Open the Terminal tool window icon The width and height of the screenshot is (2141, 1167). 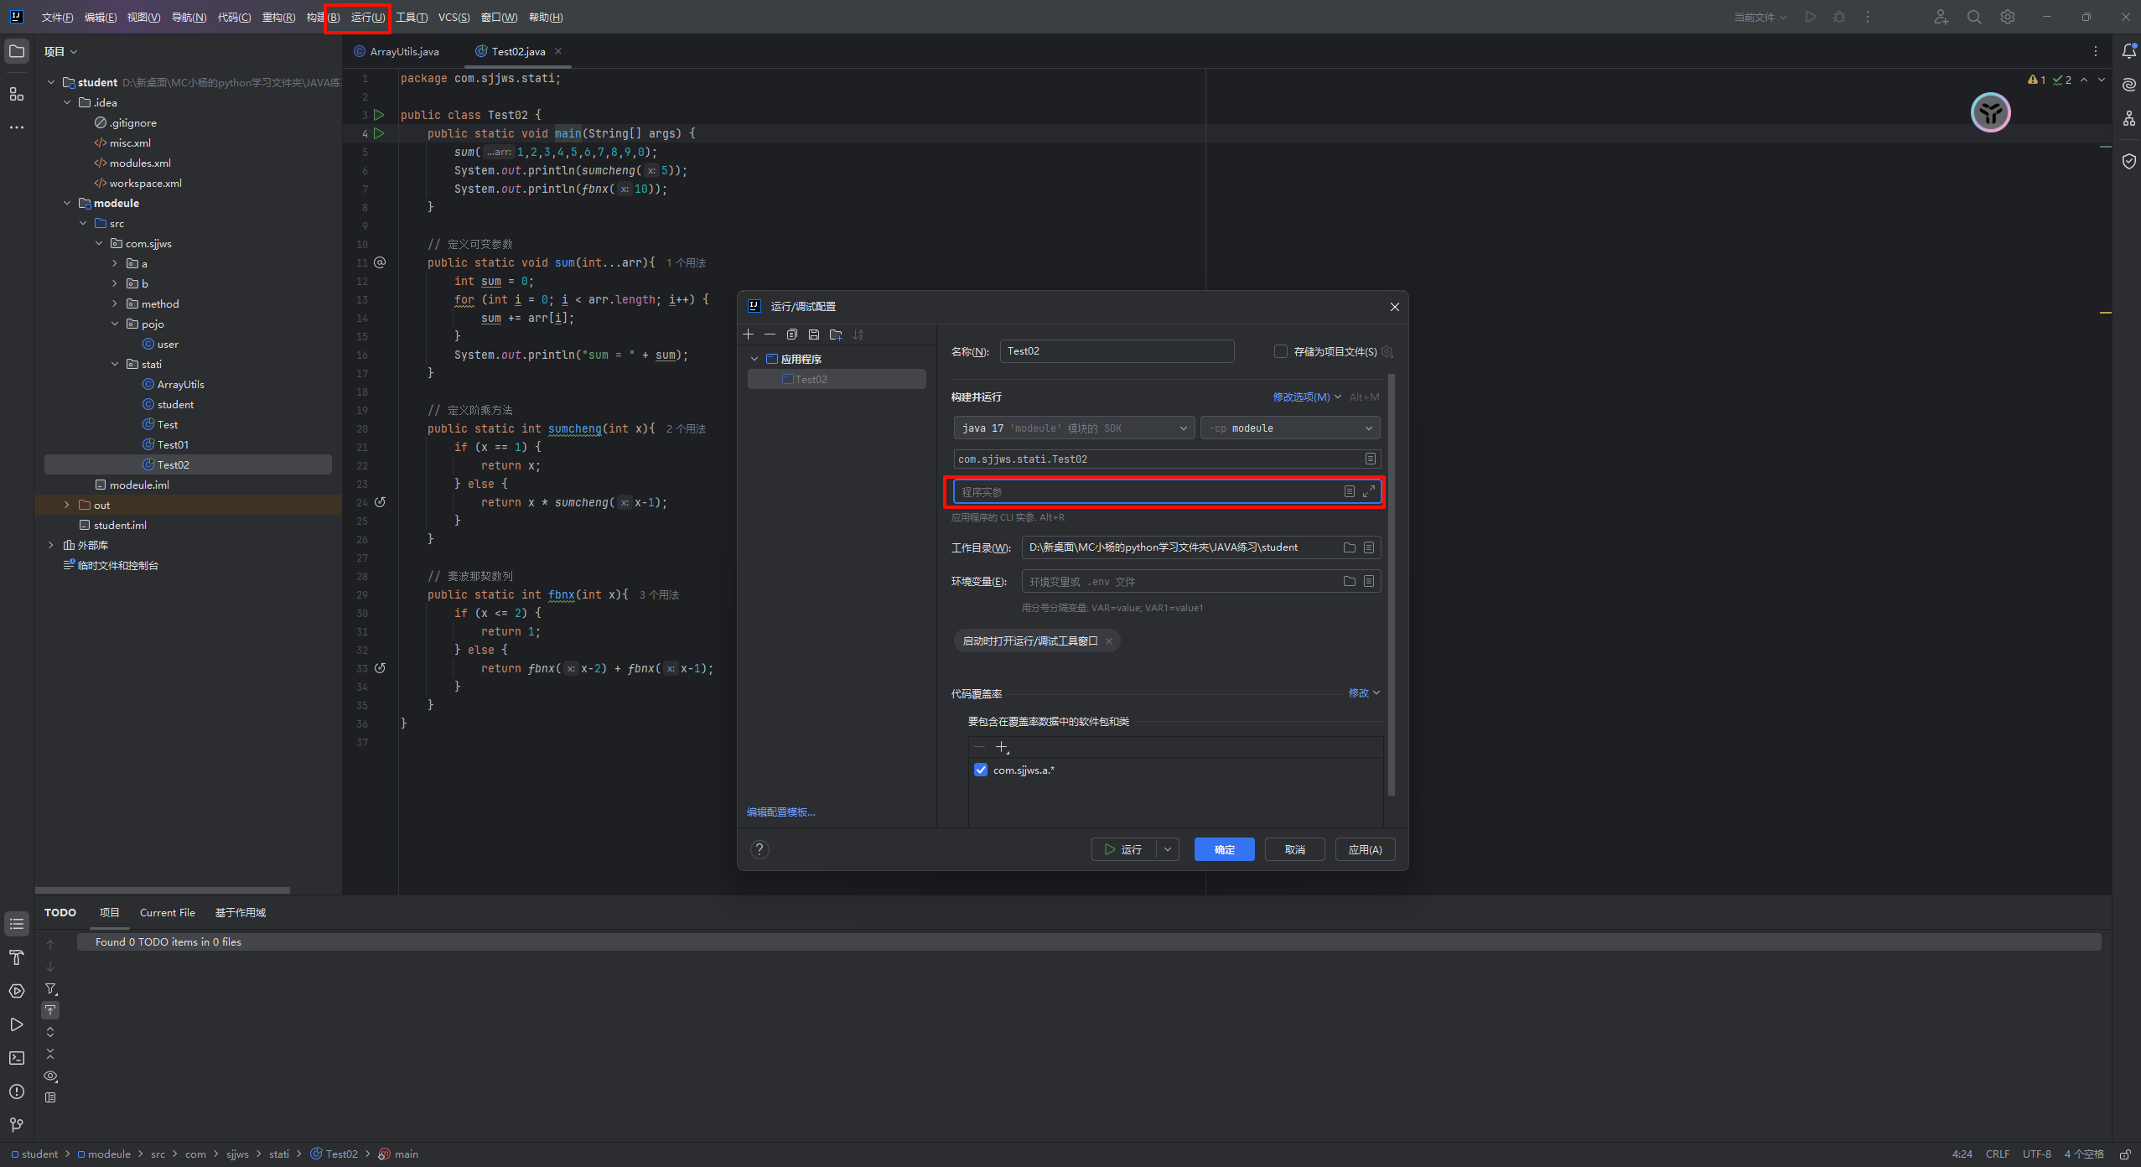(17, 1058)
